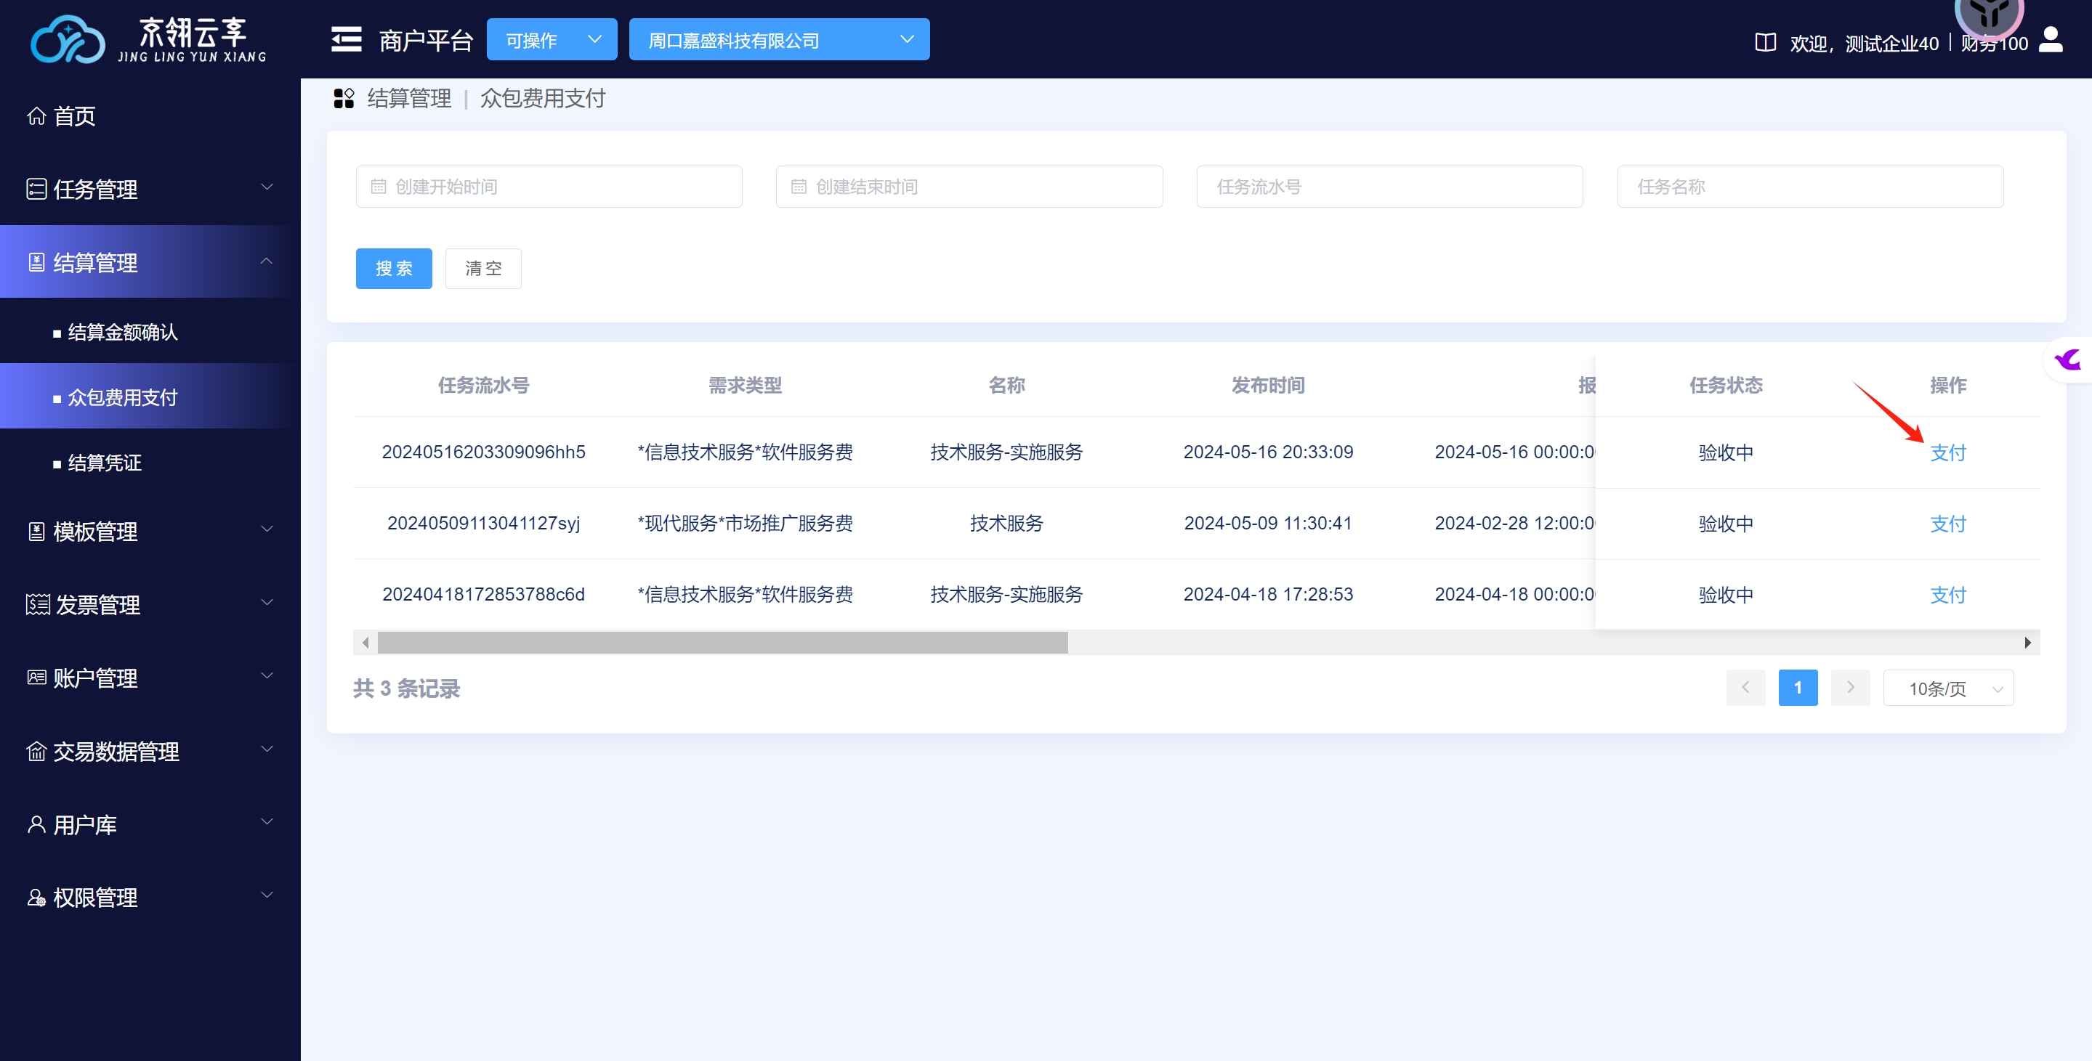
Task: Open the 可操作 dropdown
Action: [552, 39]
